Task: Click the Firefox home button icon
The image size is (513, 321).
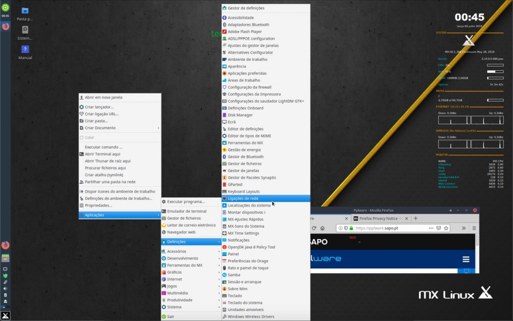Action: (x=323, y=228)
